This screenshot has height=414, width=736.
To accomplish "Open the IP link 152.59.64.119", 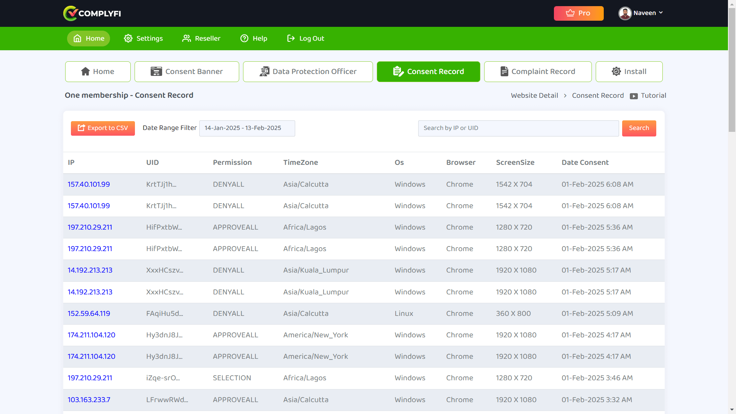I will pyautogui.click(x=89, y=314).
